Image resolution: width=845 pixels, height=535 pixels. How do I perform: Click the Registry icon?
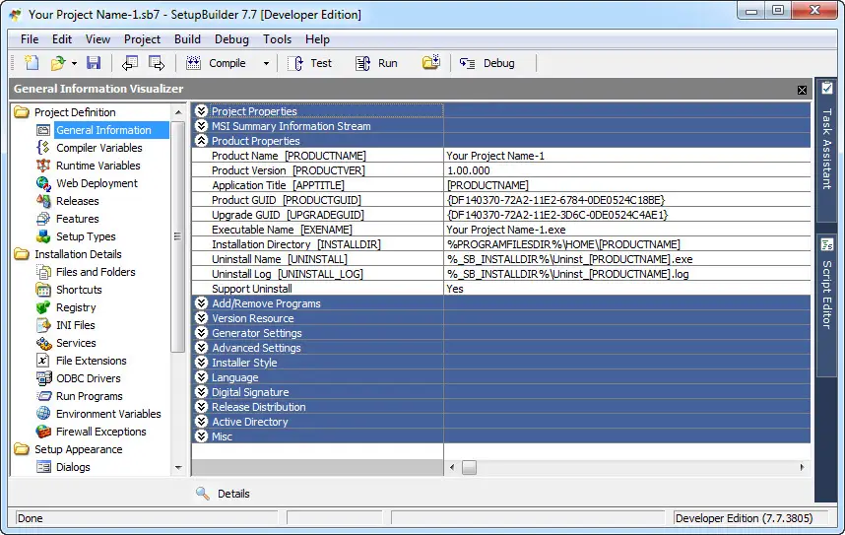pyautogui.click(x=43, y=307)
